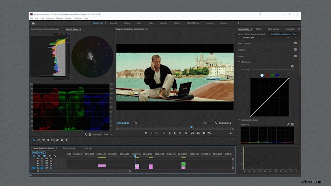This screenshot has height=186, width=331.
Task: Open Program monitor settings wrench
Action: (x=216, y=123)
